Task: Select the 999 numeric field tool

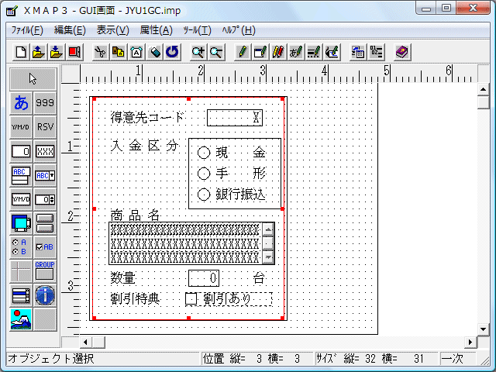Action: coord(45,102)
